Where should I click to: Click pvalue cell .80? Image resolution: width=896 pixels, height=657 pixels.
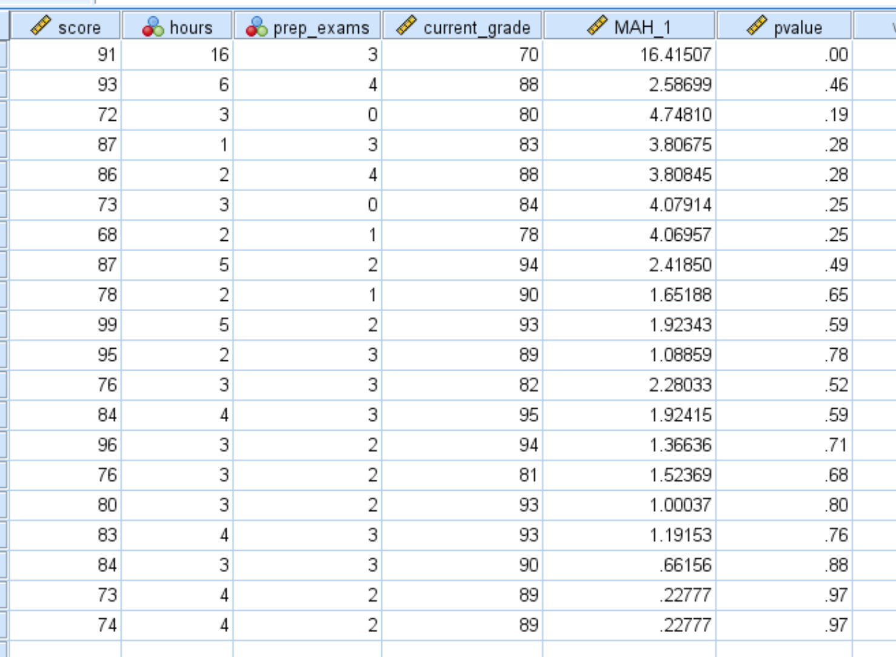click(784, 505)
